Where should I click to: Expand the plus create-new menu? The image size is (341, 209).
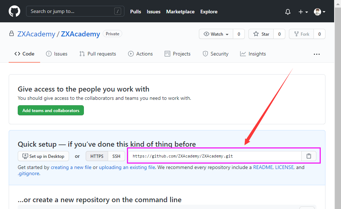point(303,12)
